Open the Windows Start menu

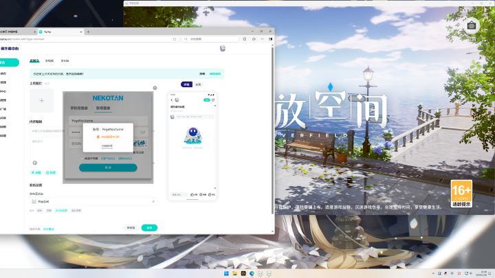click(226, 273)
